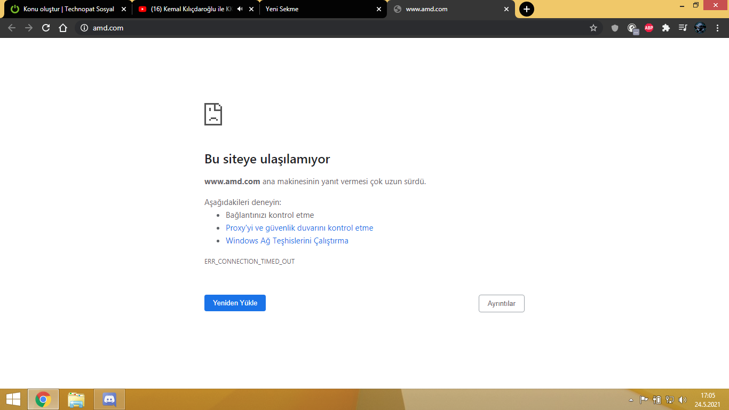The image size is (729, 410).
Task: Bookmark this page with the star icon
Action: (x=593, y=28)
